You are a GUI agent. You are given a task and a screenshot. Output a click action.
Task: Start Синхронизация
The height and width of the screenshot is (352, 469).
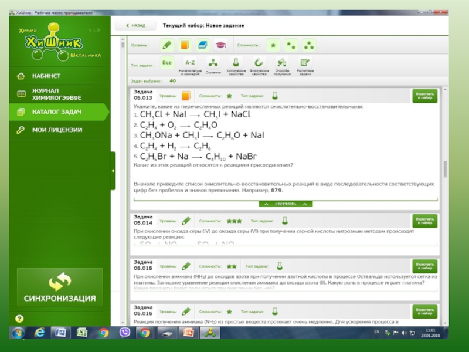point(60,287)
